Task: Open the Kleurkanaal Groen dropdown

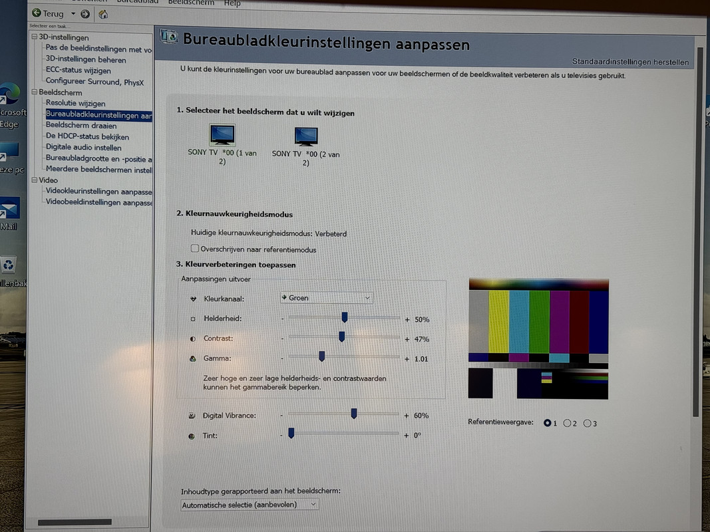Action: 326,298
